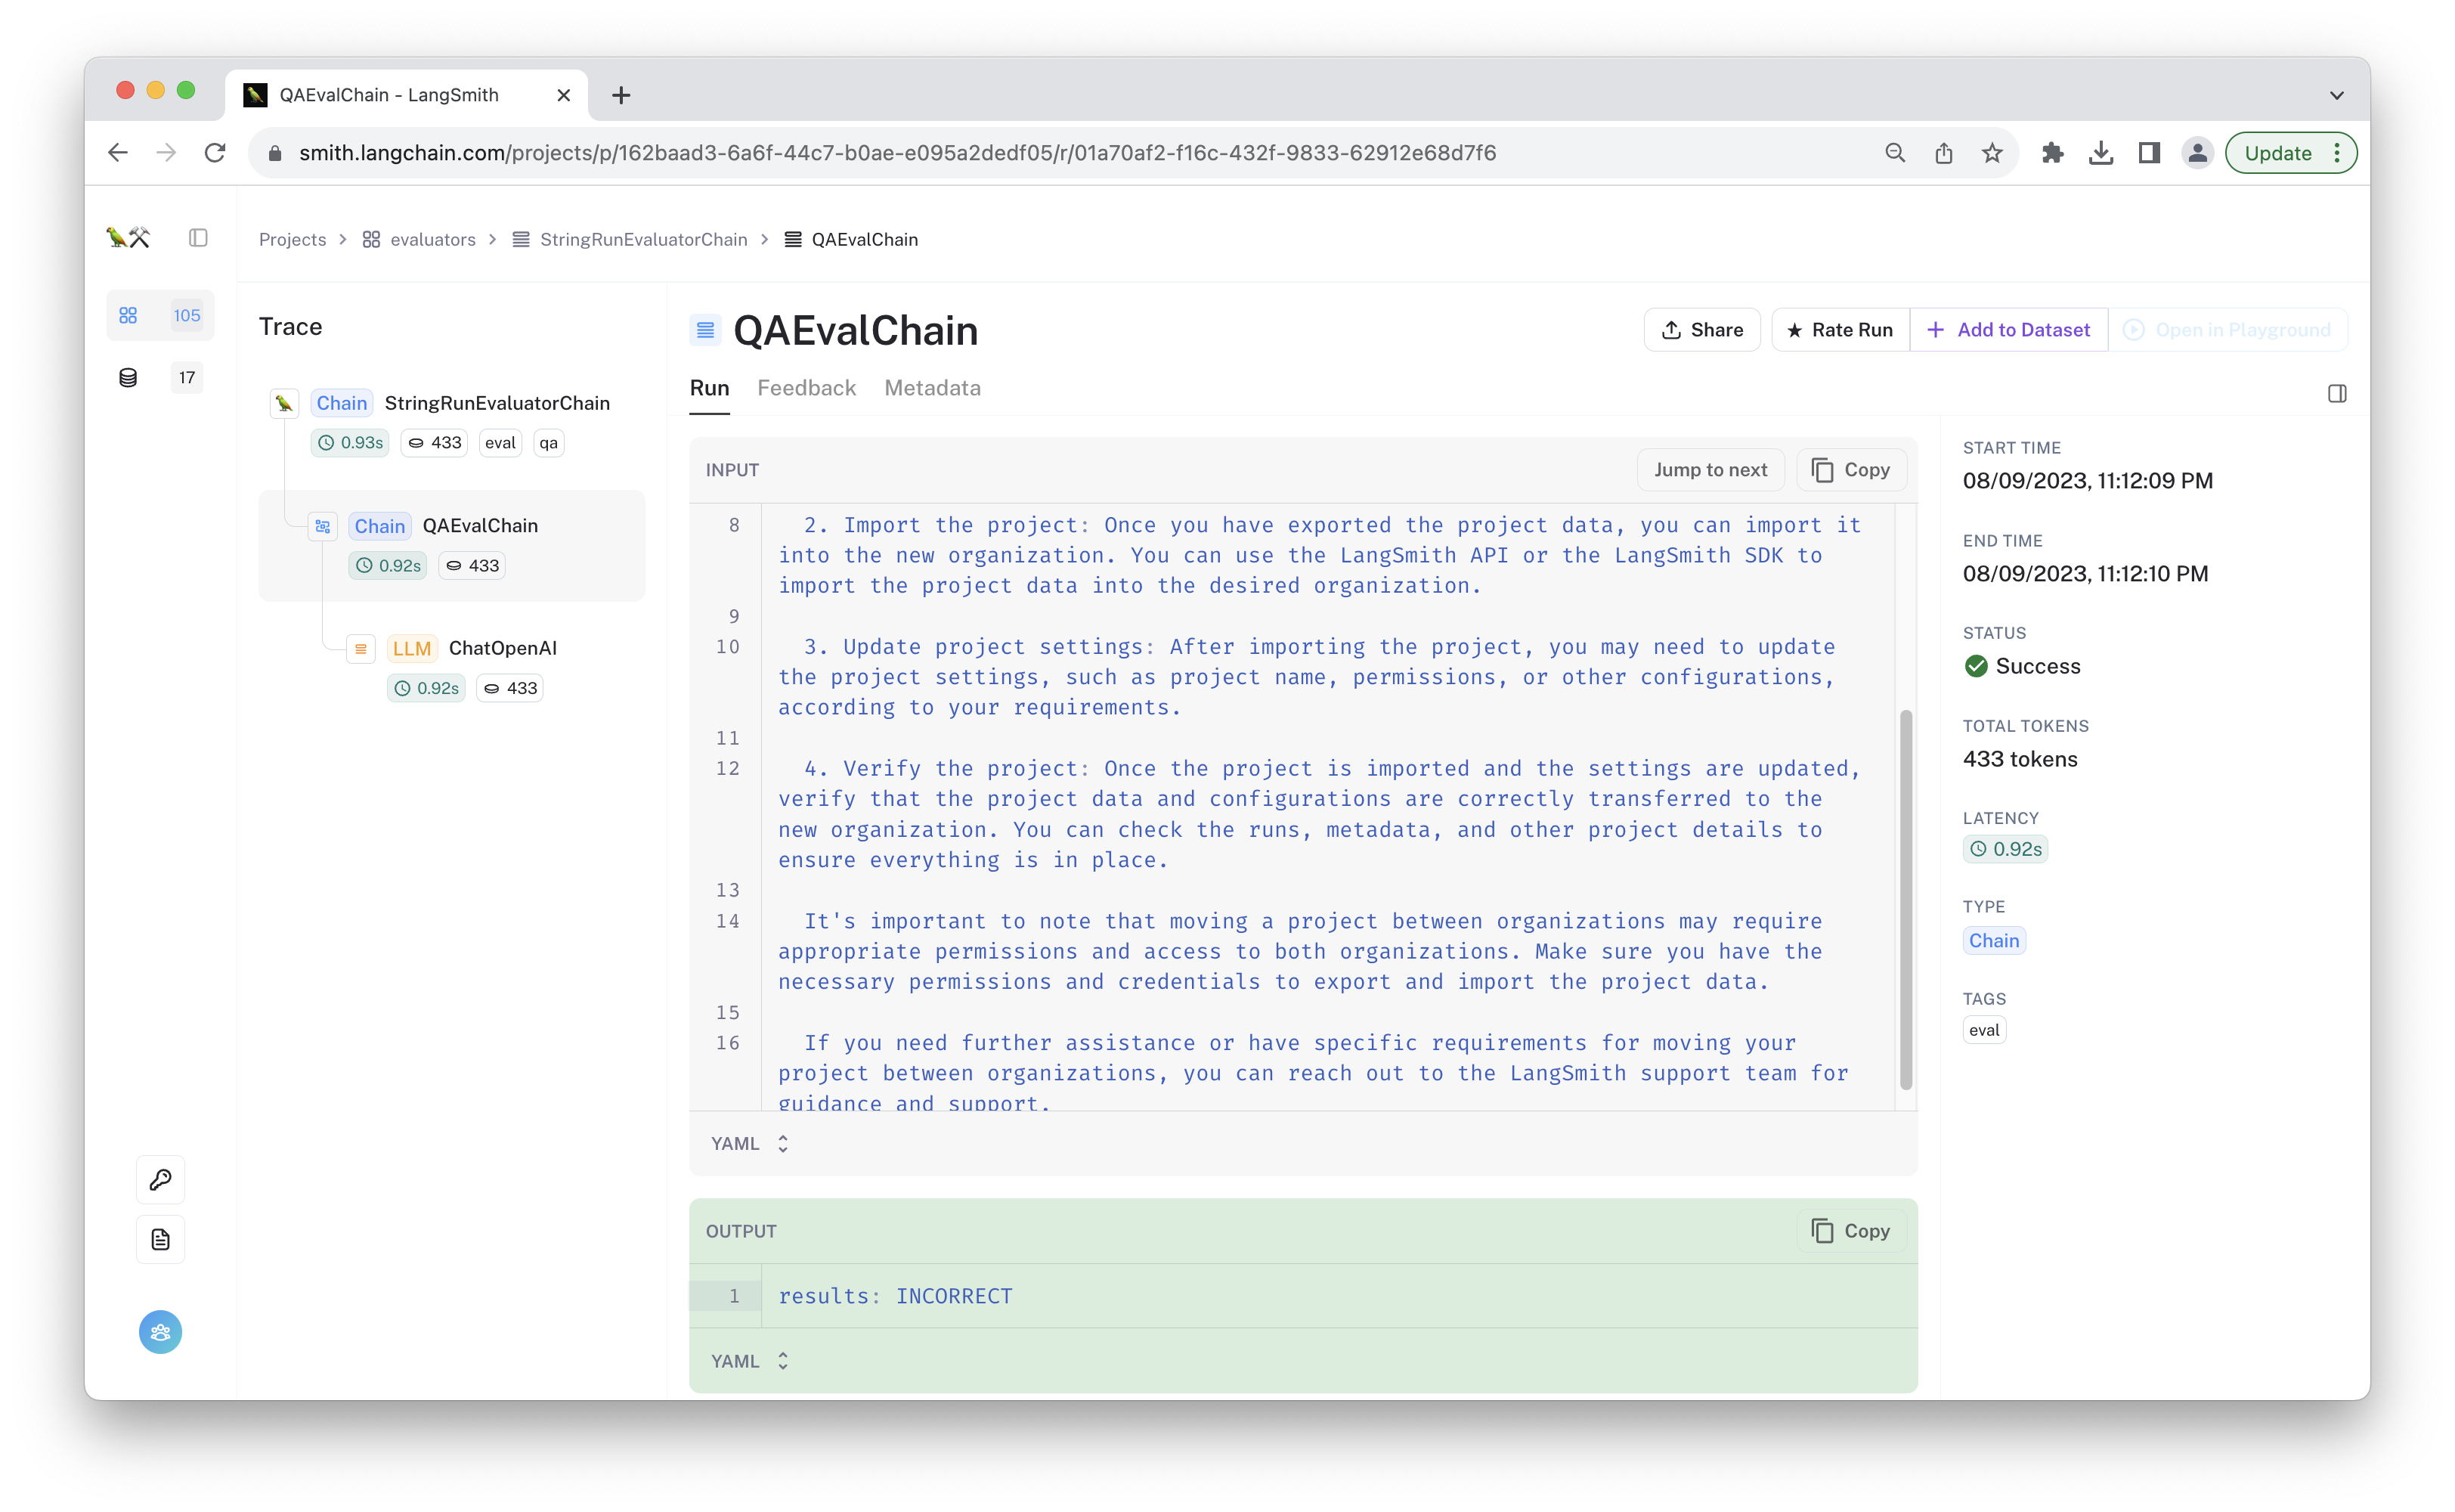2455x1512 pixels.
Task: Go to the StringRunEvaluatorChain breadcrumb
Action: (x=630, y=240)
